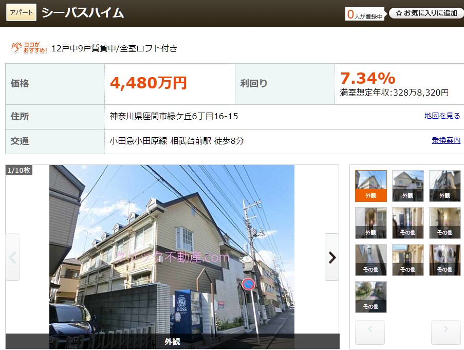464x350 pixels.
Task: Select the washing machines その他 thumbnail
Action: point(445,260)
